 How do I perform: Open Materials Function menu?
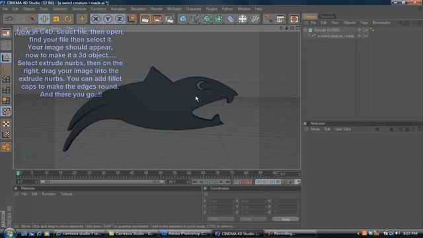48,194
